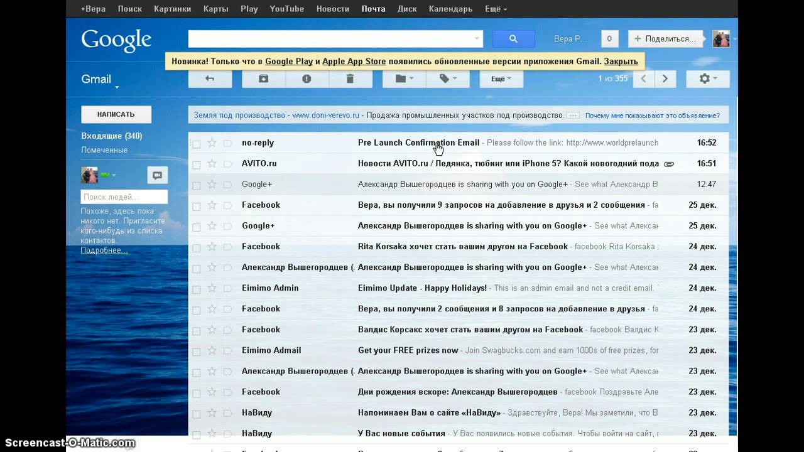Star the Google+ email from 12:47

(212, 184)
